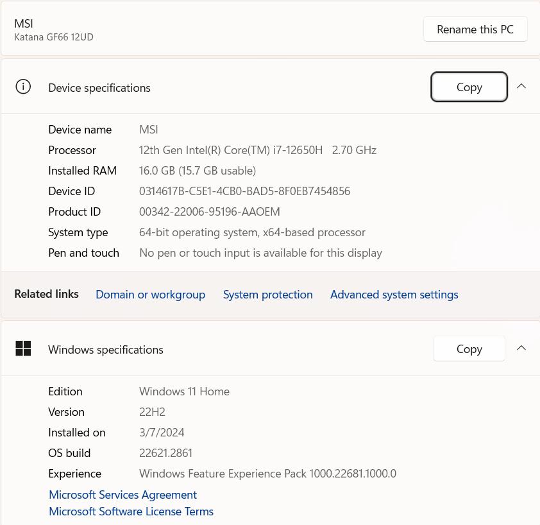
Task: Copy the Windows specifications
Action: (x=469, y=349)
